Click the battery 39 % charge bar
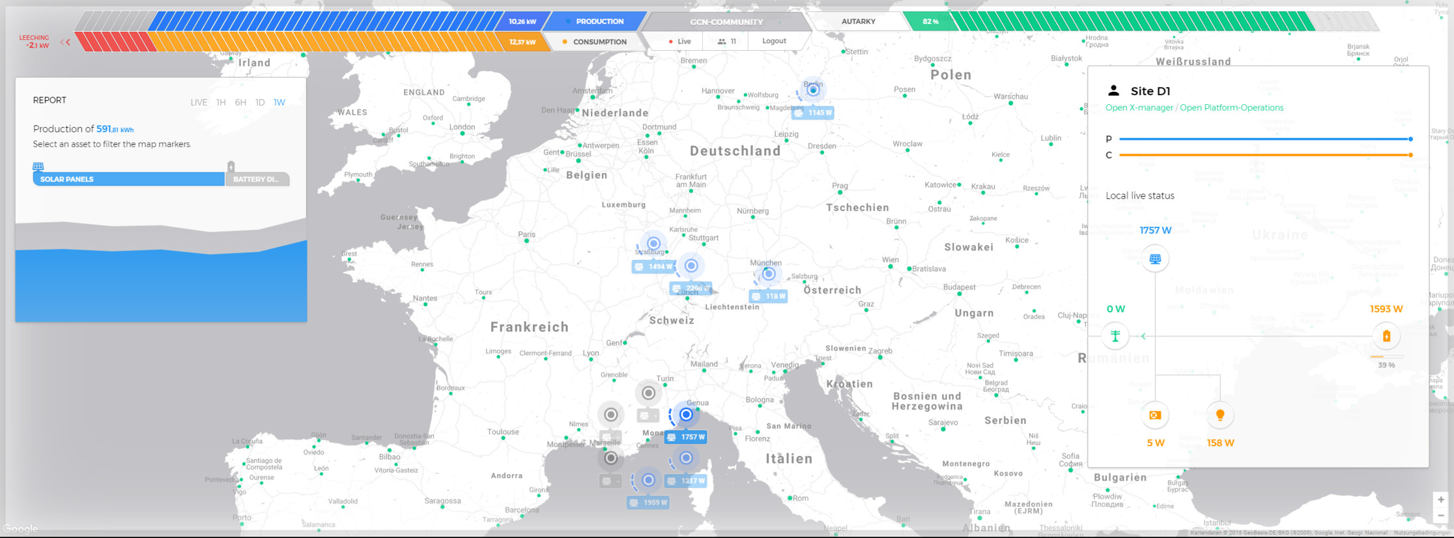The width and height of the screenshot is (1454, 538). point(1386,357)
